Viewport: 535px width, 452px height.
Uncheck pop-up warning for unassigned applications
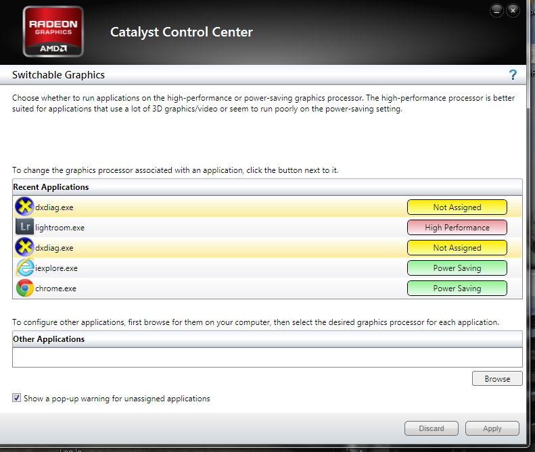(16, 398)
